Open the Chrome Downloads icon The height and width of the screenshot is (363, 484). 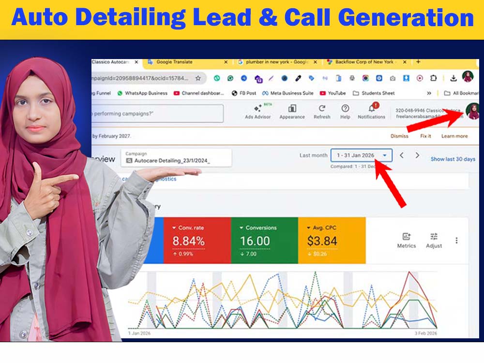click(x=453, y=78)
